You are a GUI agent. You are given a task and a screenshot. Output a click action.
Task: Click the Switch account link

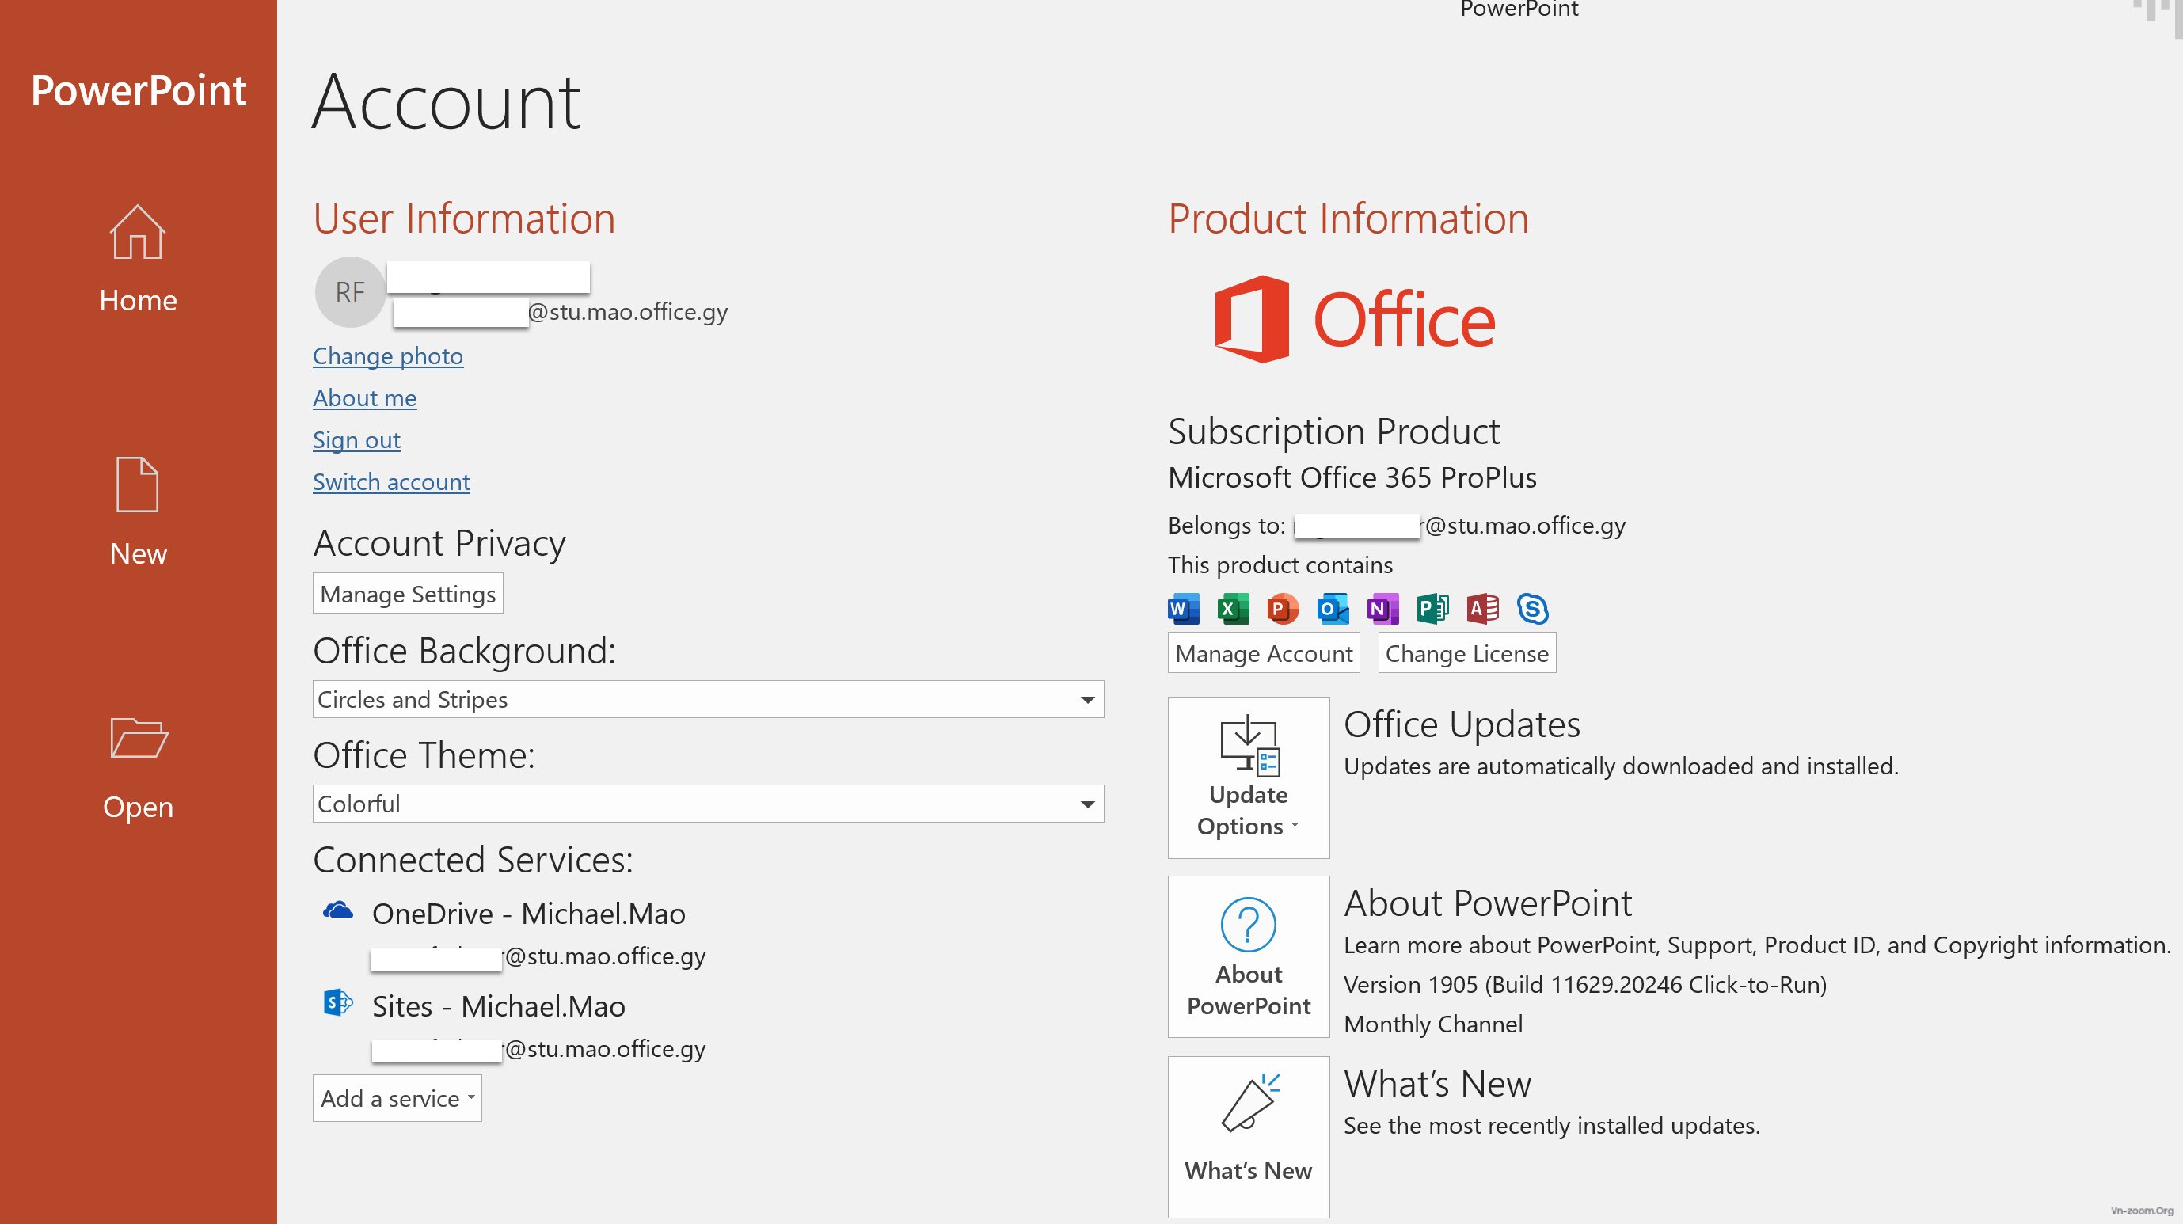pyautogui.click(x=390, y=480)
